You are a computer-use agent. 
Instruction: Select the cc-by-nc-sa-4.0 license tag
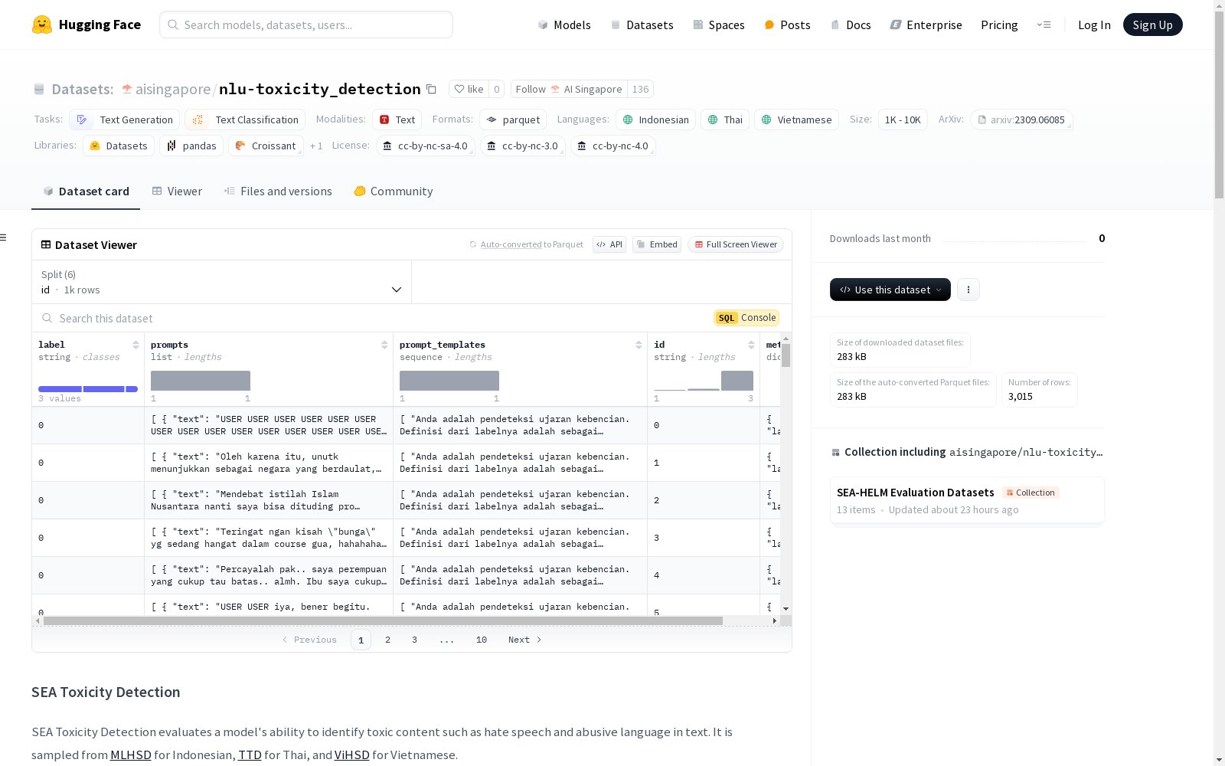click(426, 146)
